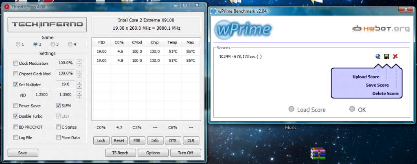Image resolution: width=417 pixels, height=164 pixels.
Task: Click the Music desktop label
Action: [291, 128]
